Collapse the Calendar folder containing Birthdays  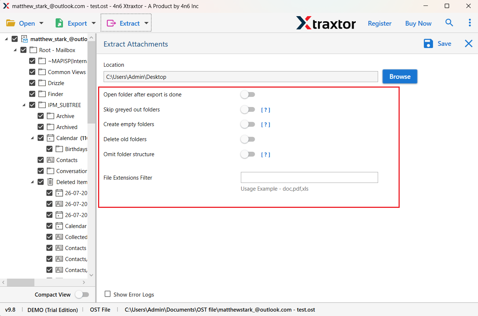coord(32,138)
